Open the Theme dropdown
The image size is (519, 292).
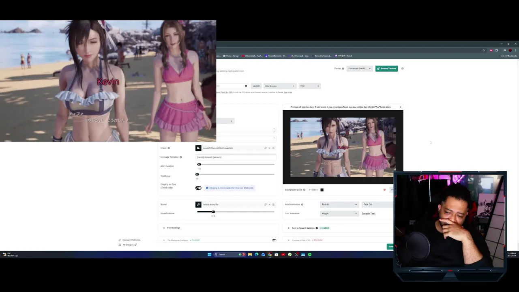[x=359, y=69]
